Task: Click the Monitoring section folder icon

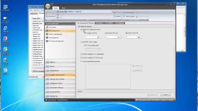Action: [x=48, y=96]
